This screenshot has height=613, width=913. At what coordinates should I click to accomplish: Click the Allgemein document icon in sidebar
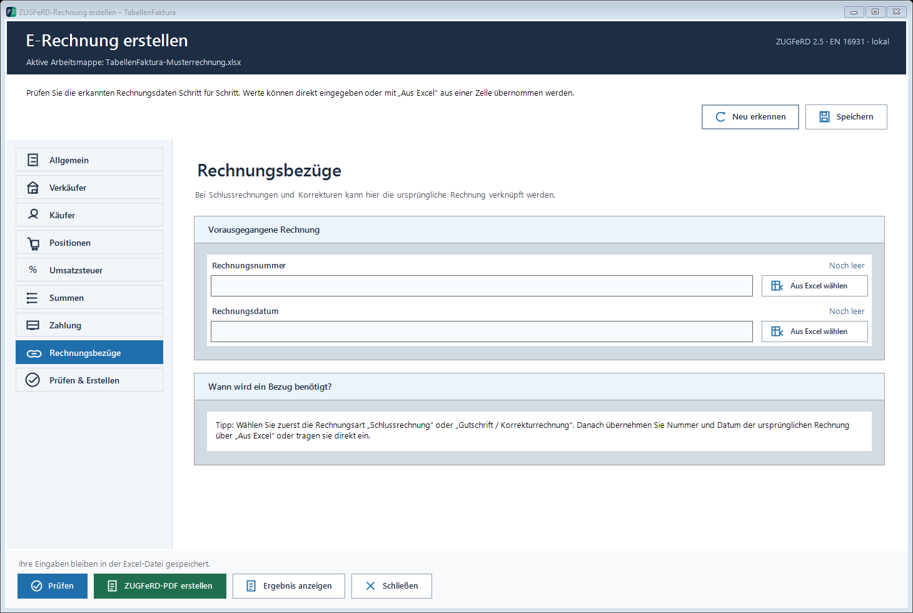(x=33, y=160)
